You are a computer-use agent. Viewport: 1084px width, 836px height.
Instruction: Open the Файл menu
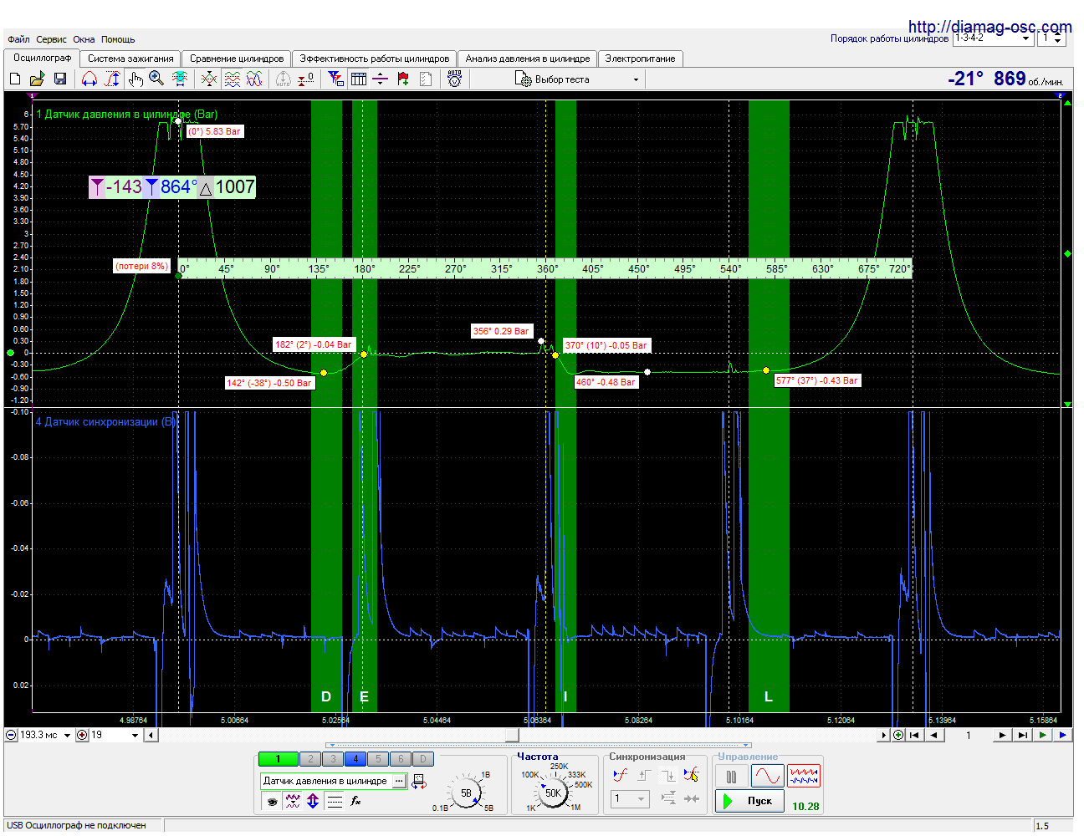tap(18, 39)
